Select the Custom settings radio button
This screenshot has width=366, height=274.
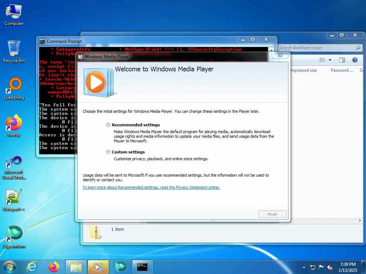[108, 152]
